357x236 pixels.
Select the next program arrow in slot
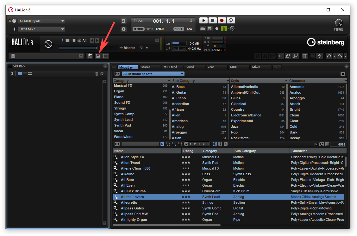click(97, 40)
